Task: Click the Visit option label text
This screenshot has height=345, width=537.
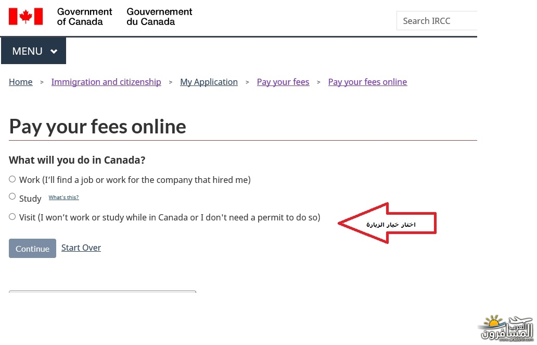Action: pos(170,217)
